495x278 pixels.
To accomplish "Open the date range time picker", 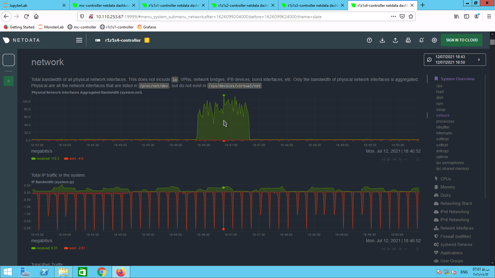I will (x=454, y=60).
